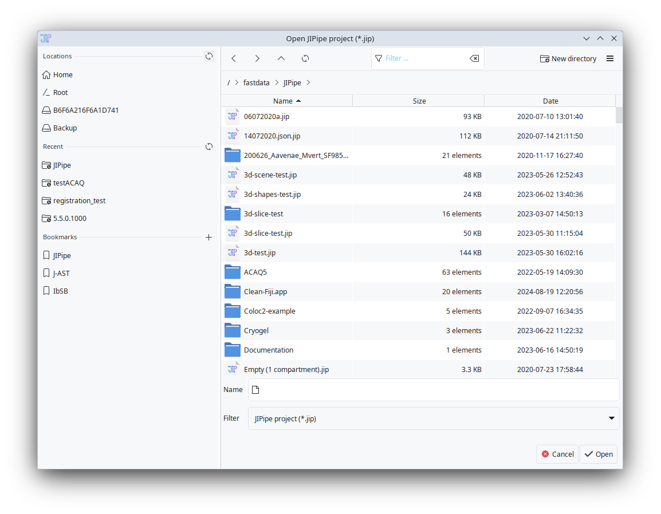Image resolution: width=661 pixels, height=514 pixels.
Task: Sort the list by Size column
Action: click(419, 101)
